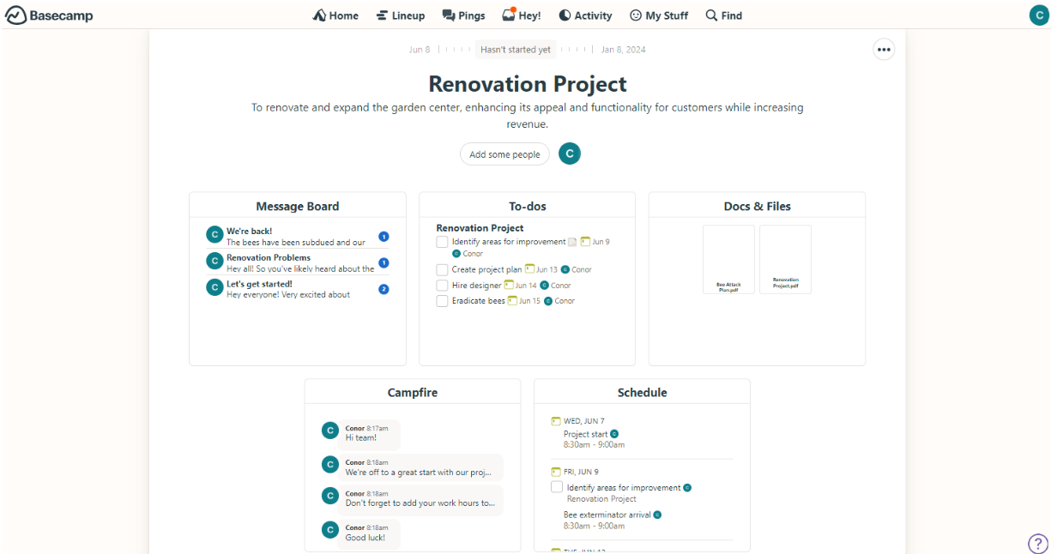1051x554 pixels.
Task: Click comment count badge on 'Let's get started!'
Action: click(x=384, y=289)
